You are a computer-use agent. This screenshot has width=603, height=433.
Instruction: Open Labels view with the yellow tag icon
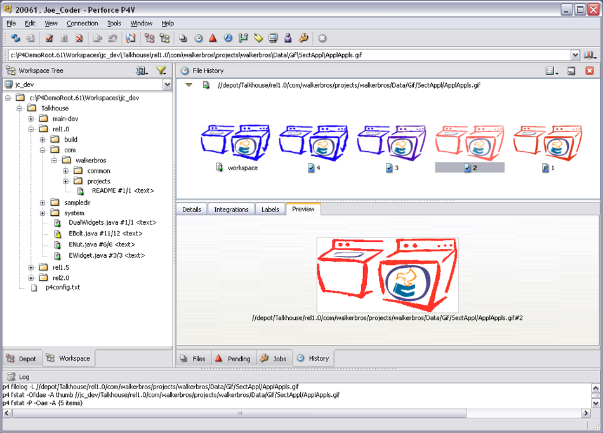tap(258, 39)
